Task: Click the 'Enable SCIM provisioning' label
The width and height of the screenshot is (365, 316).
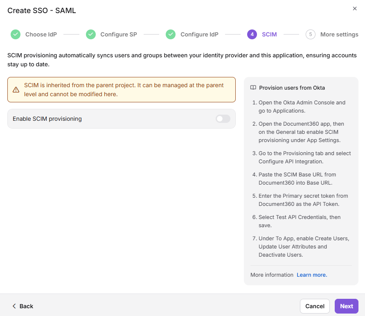Action: click(x=47, y=119)
